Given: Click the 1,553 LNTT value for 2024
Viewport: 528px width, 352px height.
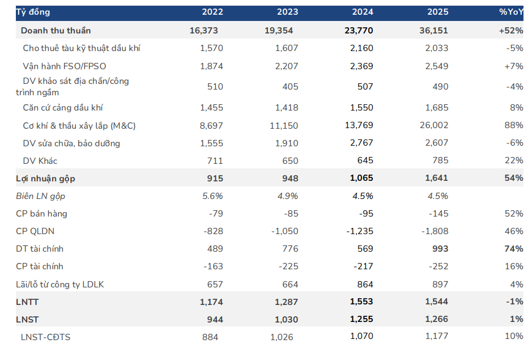Looking at the screenshot, I should 361,302.
